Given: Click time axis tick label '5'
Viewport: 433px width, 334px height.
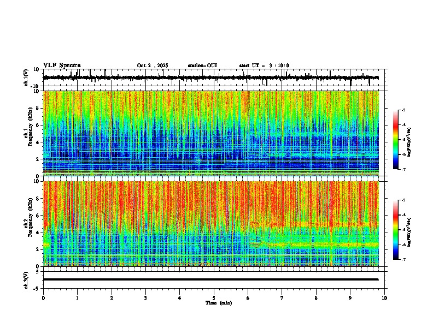Looking at the screenshot, I should click(214, 298).
